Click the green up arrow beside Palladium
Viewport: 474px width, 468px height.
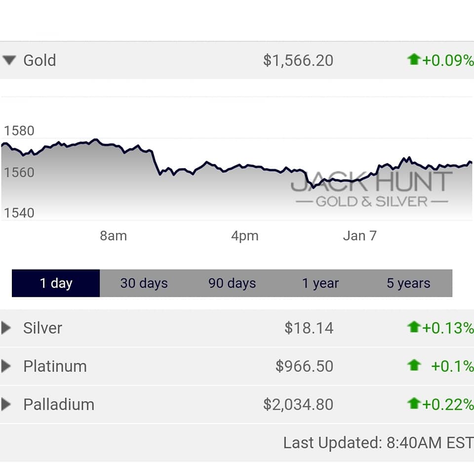413,404
